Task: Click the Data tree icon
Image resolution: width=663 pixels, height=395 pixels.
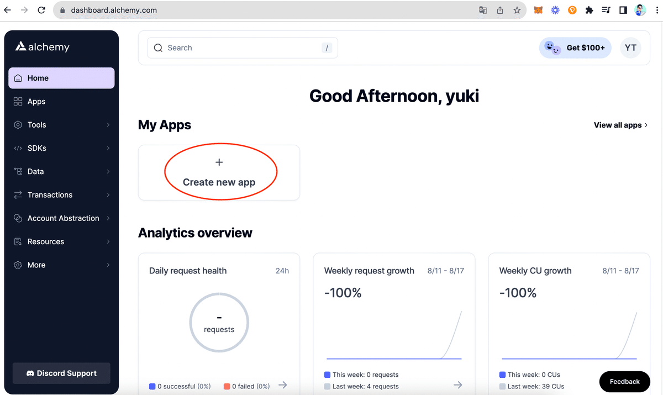Action: 18,171
